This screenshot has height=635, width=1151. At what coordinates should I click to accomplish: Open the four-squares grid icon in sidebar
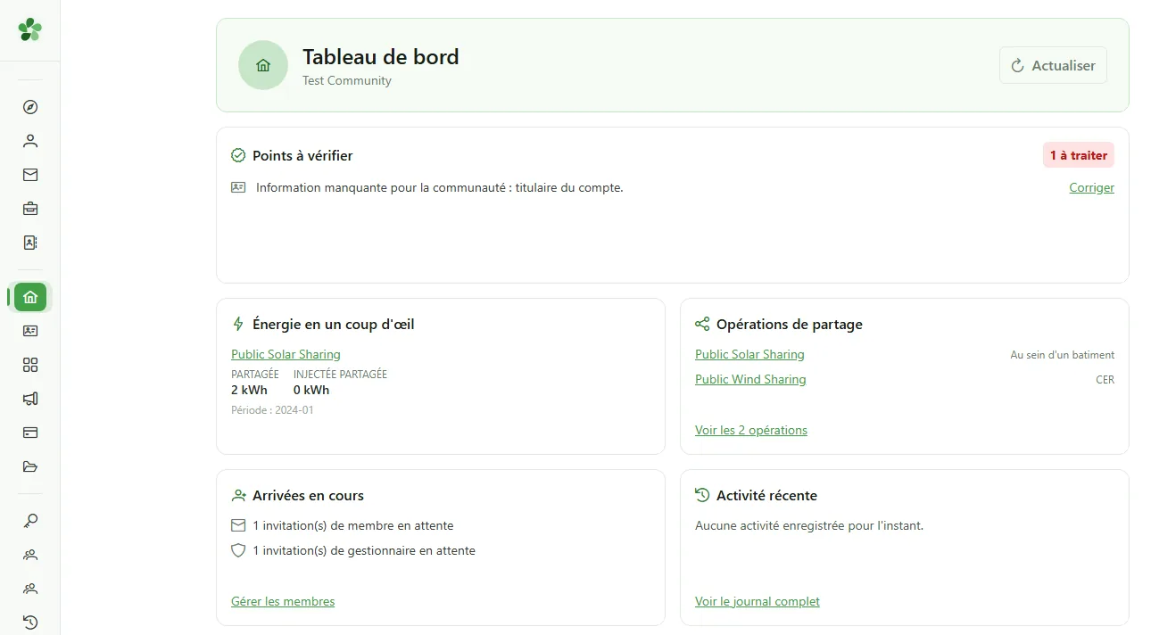30,365
